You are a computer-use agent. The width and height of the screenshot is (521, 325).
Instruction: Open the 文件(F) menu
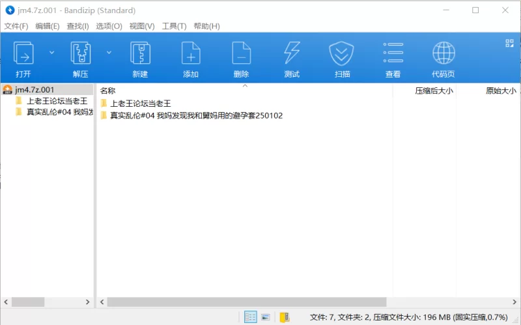pos(16,26)
